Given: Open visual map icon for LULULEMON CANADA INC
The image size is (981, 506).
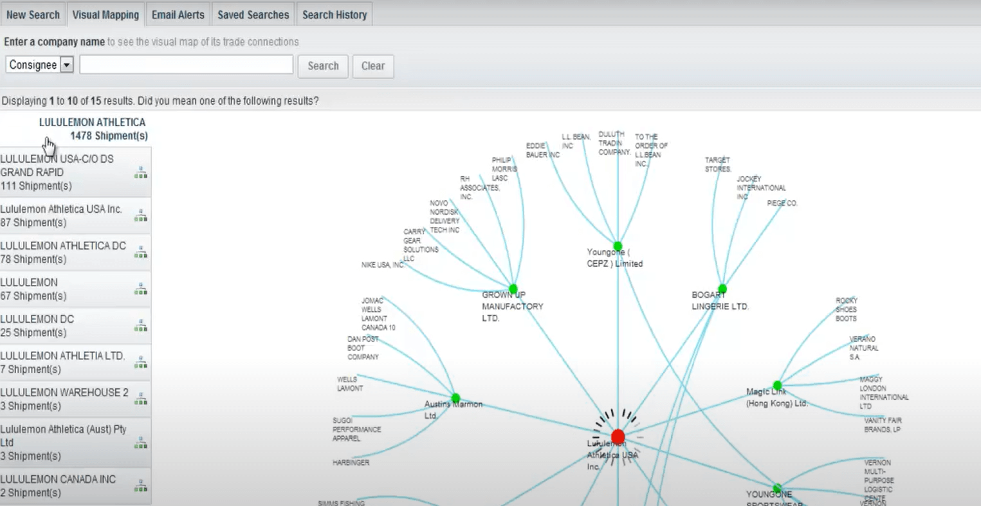Looking at the screenshot, I should coord(140,486).
